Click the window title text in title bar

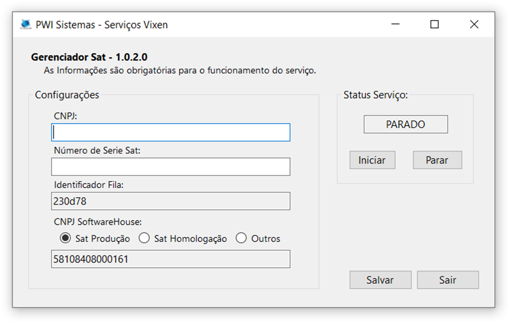(x=102, y=25)
